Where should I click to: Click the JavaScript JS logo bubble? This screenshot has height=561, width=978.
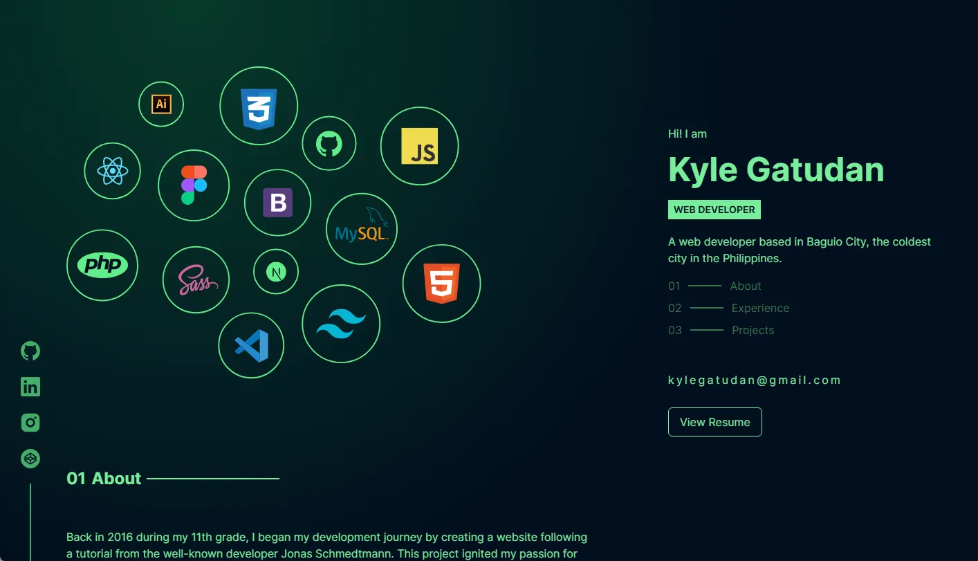coord(419,146)
